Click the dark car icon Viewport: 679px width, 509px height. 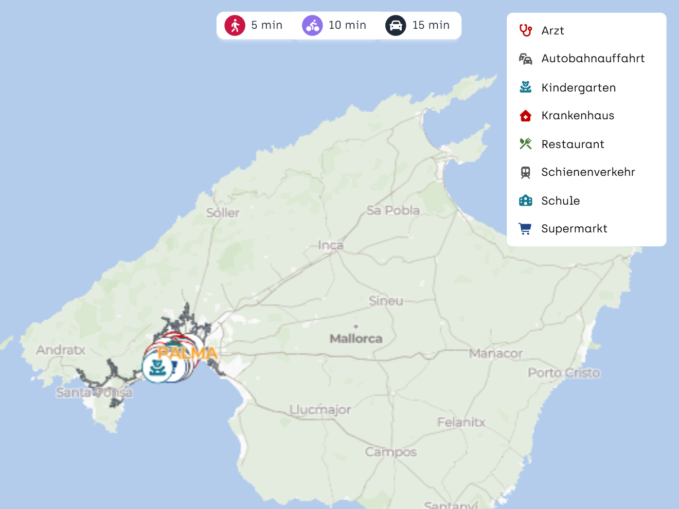pyautogui.click(x=396, y=25)
